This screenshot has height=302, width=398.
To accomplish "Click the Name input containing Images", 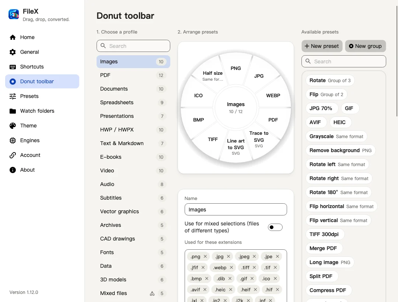I will pos(236,210).
